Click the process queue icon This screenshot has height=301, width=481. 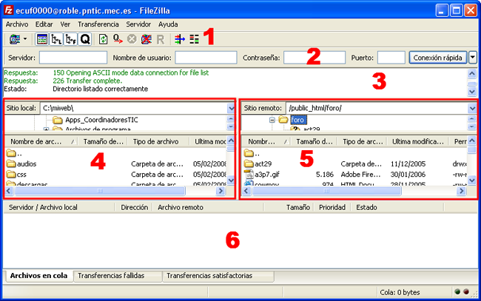click(118, 38)
